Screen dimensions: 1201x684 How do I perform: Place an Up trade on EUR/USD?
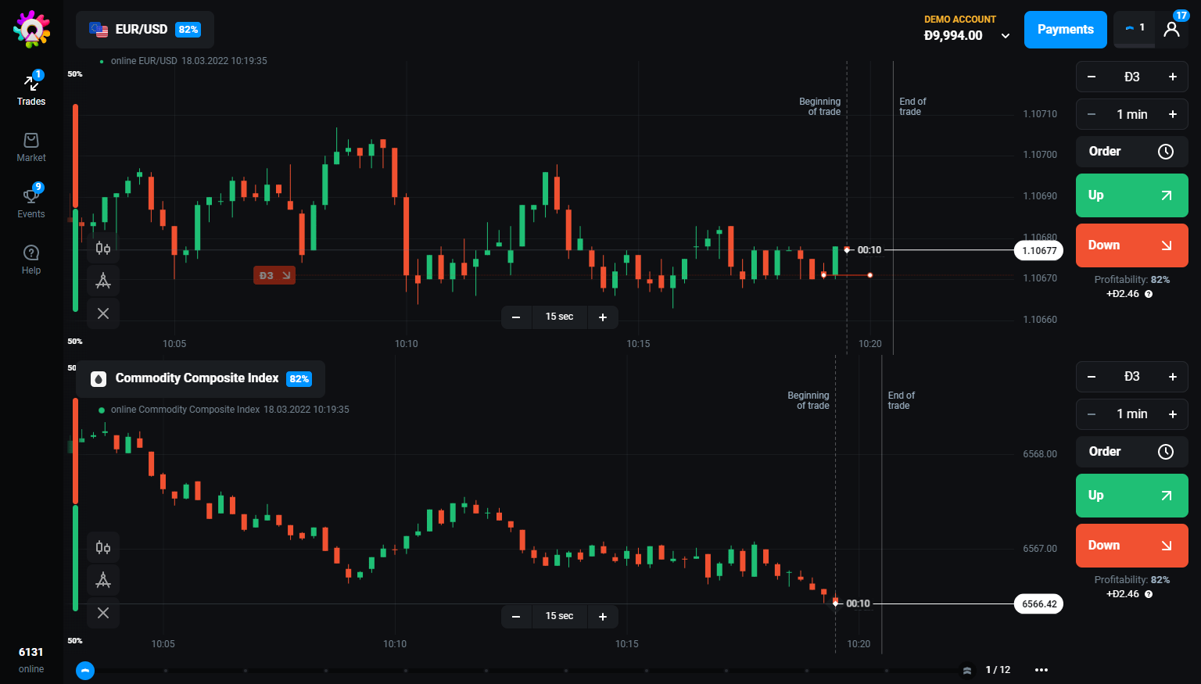point(1131,195)
